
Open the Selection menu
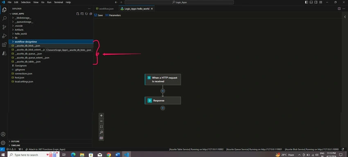pyautogui.click(x=26, y=2)
